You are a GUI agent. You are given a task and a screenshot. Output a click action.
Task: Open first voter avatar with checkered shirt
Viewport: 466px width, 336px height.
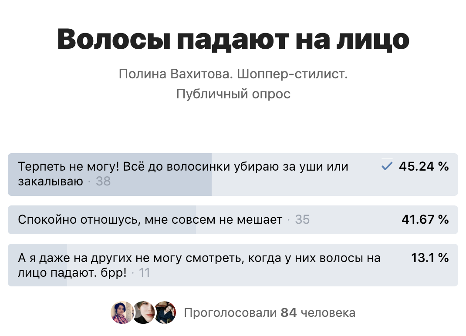[x=122, y=312]
